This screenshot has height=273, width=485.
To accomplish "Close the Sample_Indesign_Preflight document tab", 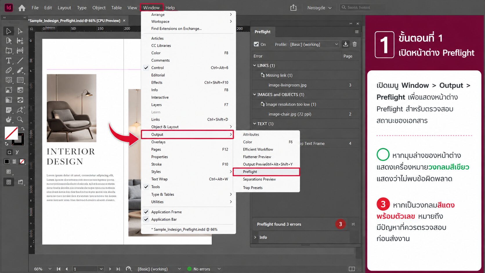I will 124,21.
